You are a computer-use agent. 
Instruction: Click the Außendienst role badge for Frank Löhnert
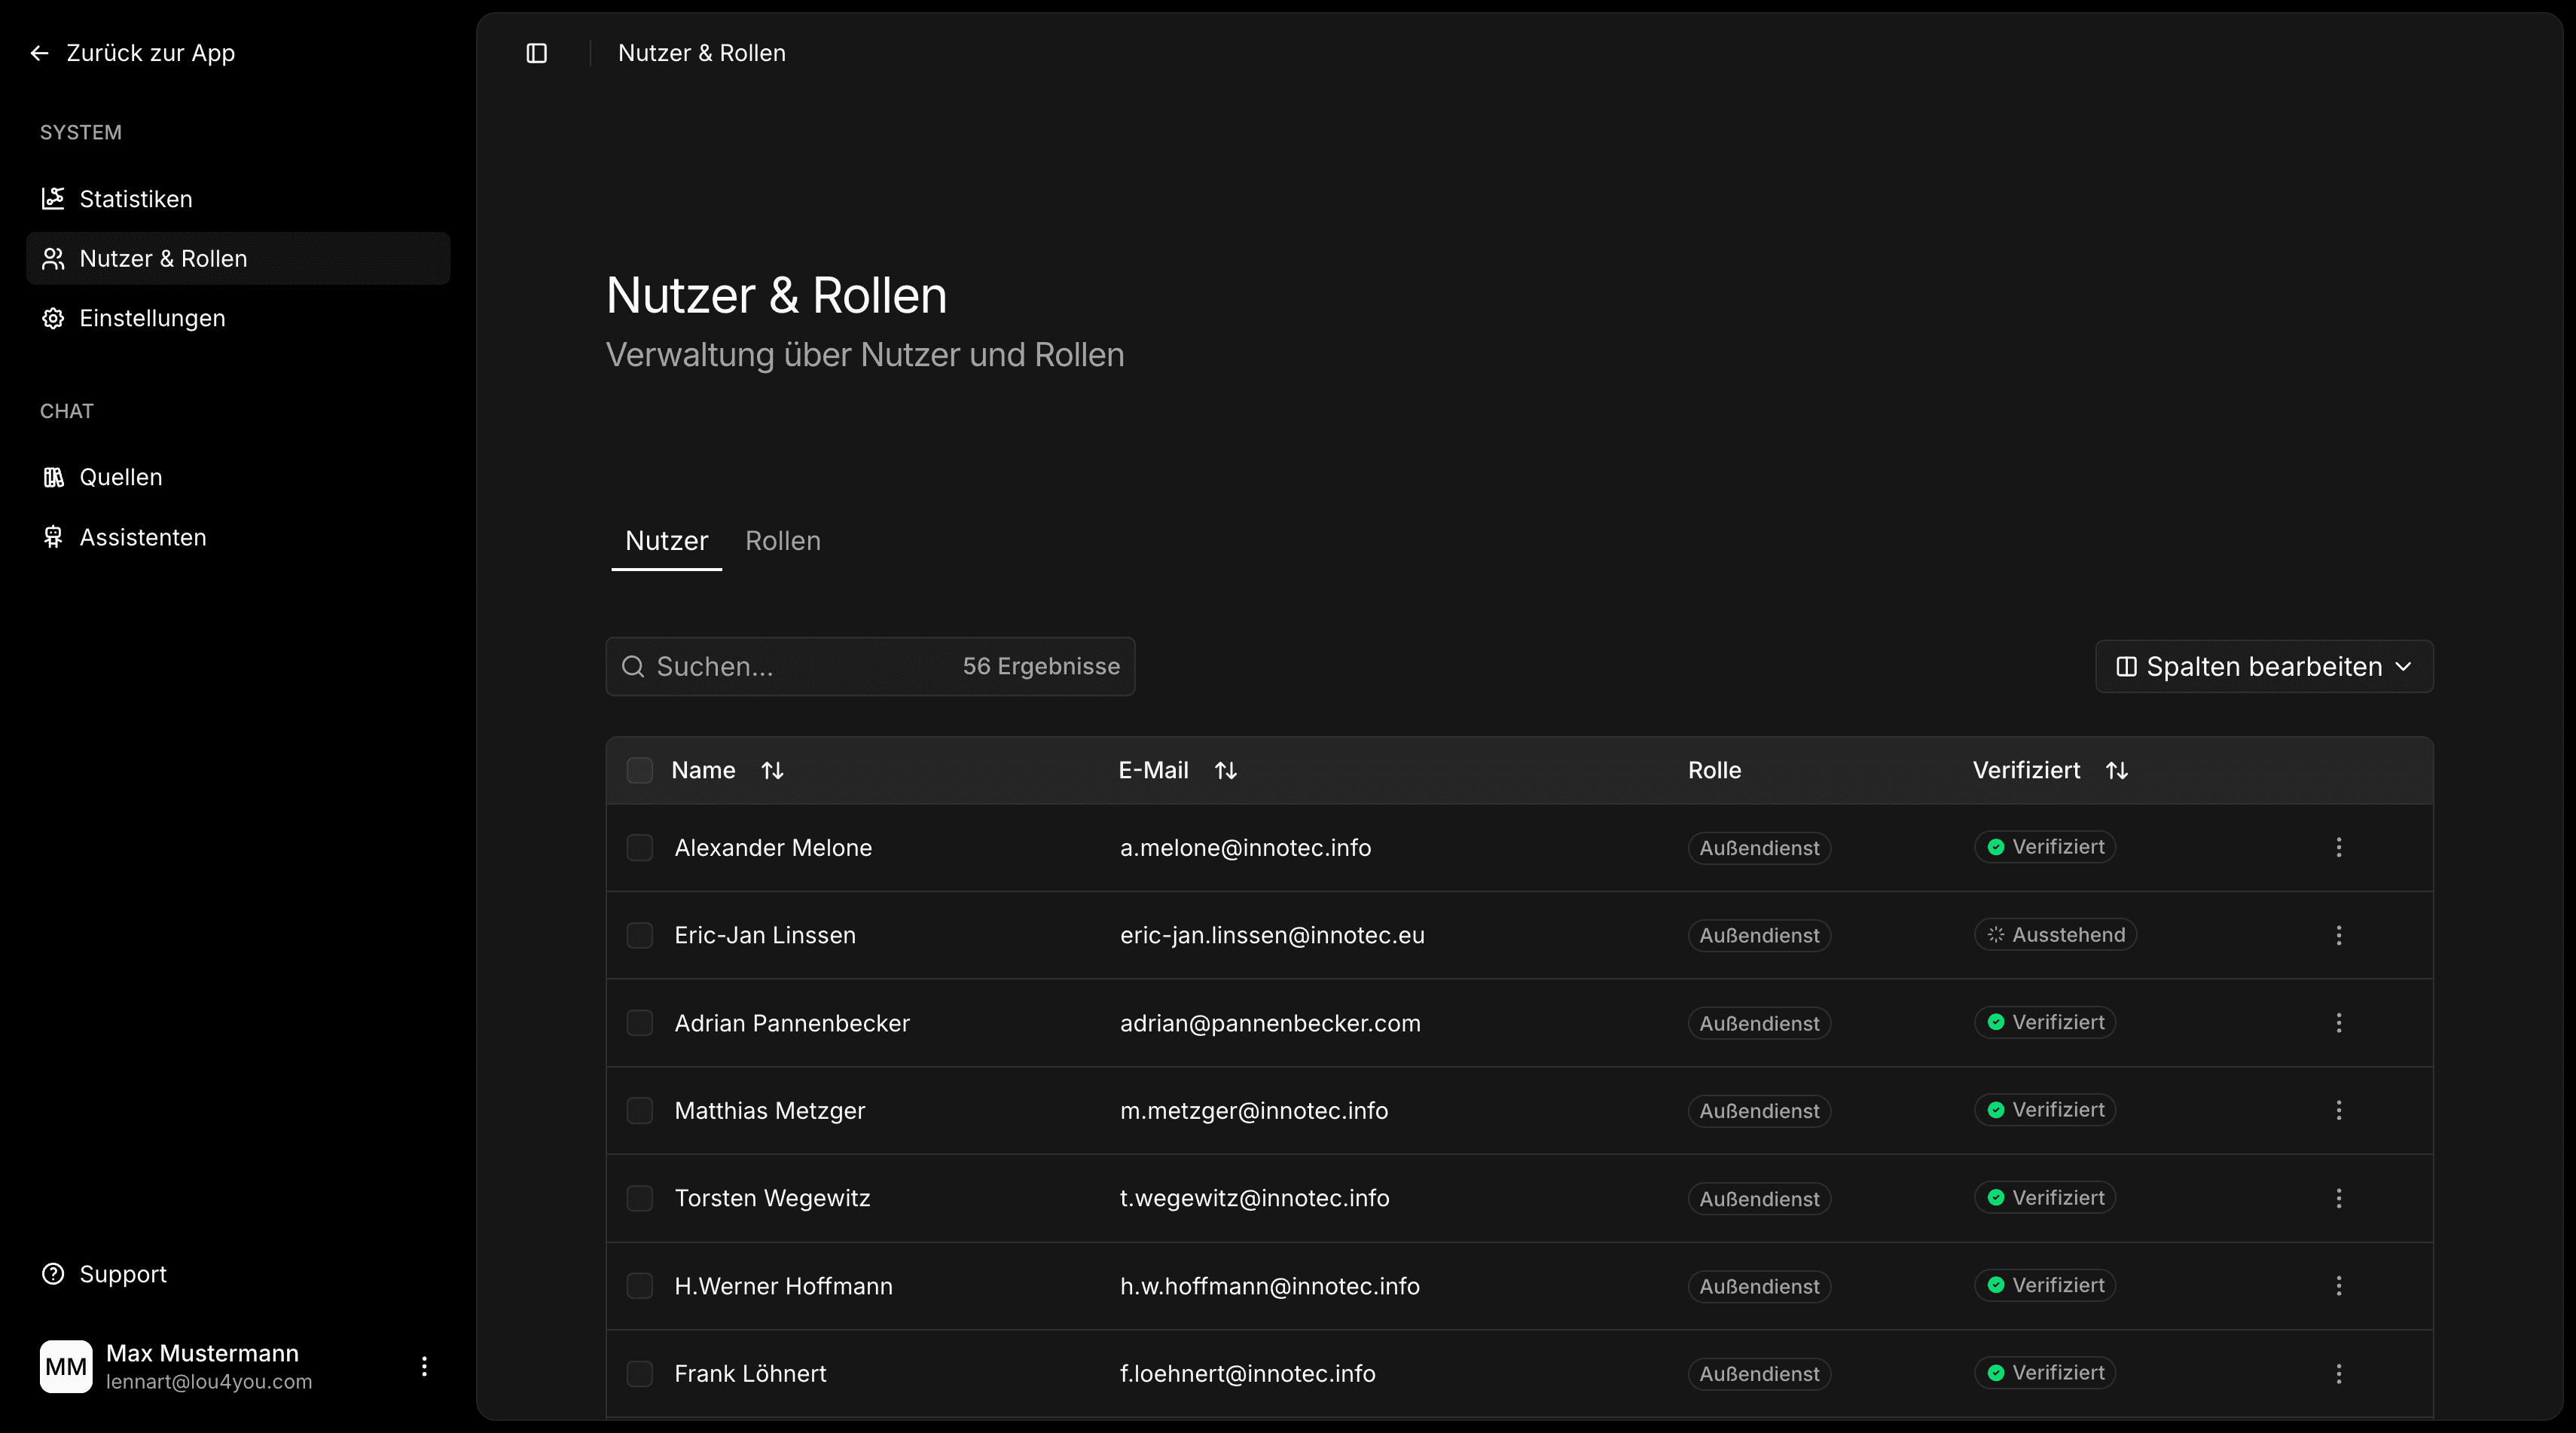point(1760,1374)
